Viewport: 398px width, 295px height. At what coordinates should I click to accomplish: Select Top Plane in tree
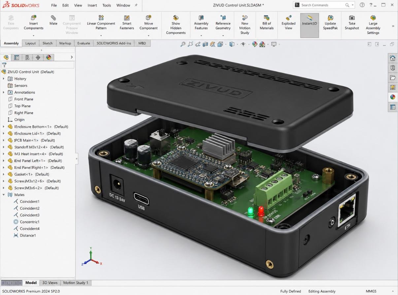click(x=22, y=106)
